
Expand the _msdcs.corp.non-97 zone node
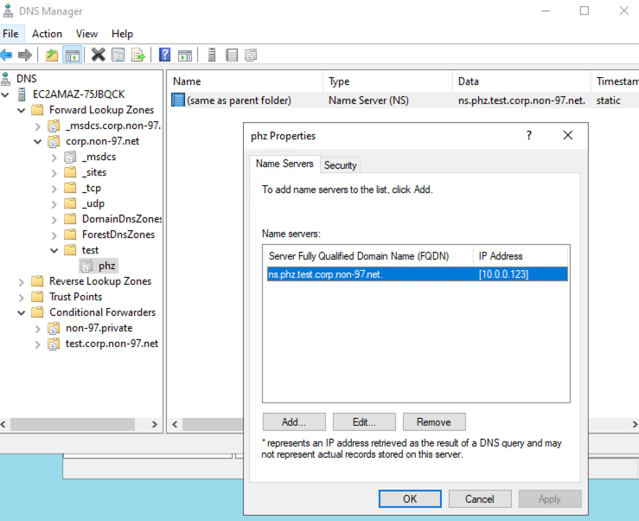click(x=38, y=125)
